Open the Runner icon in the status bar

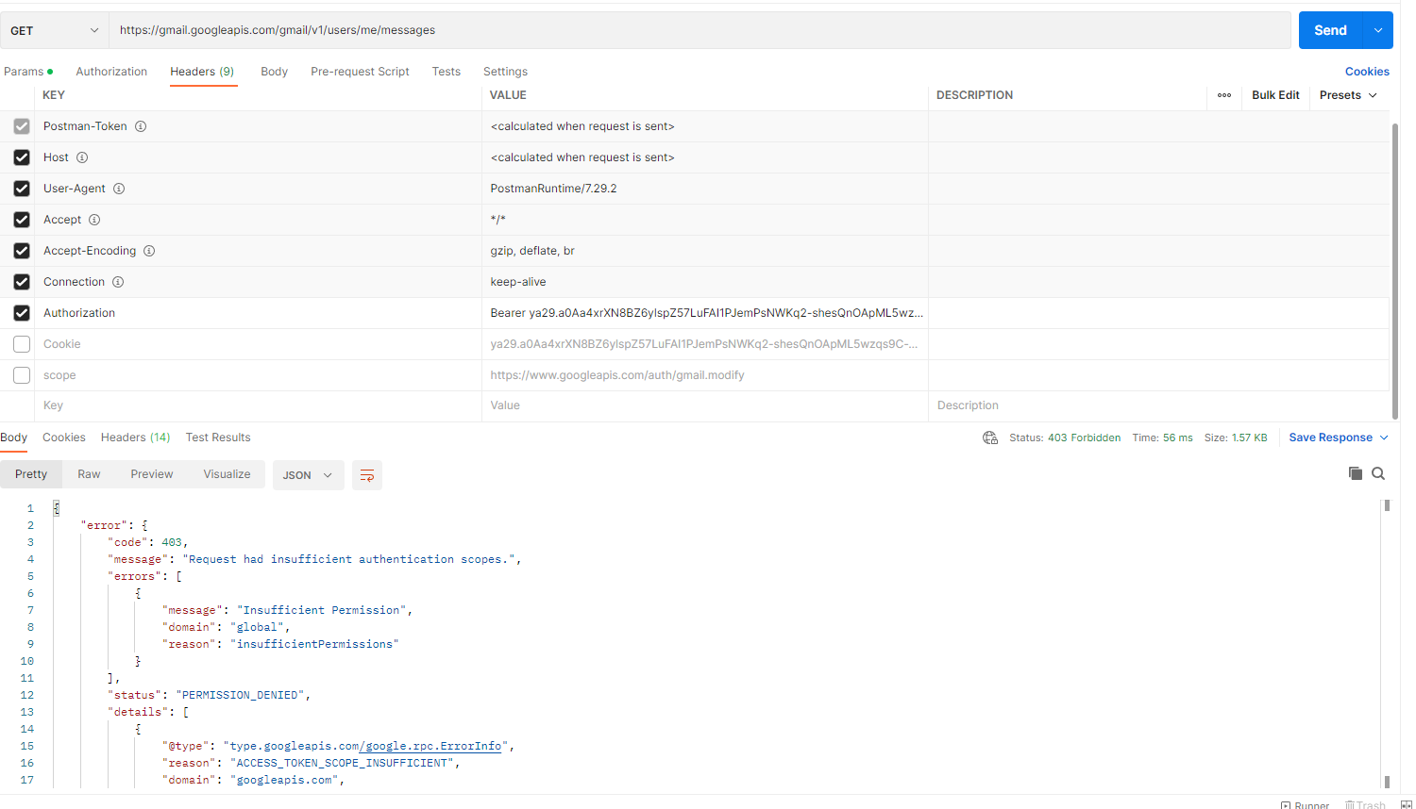(x=1305, y=805)
